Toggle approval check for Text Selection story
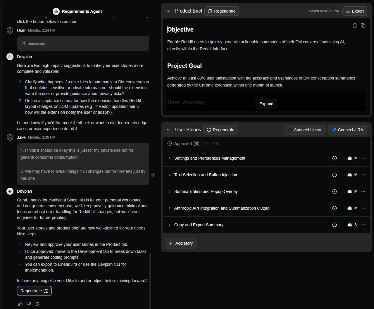This screenshot has height=309, width=374. click(335, 175)
